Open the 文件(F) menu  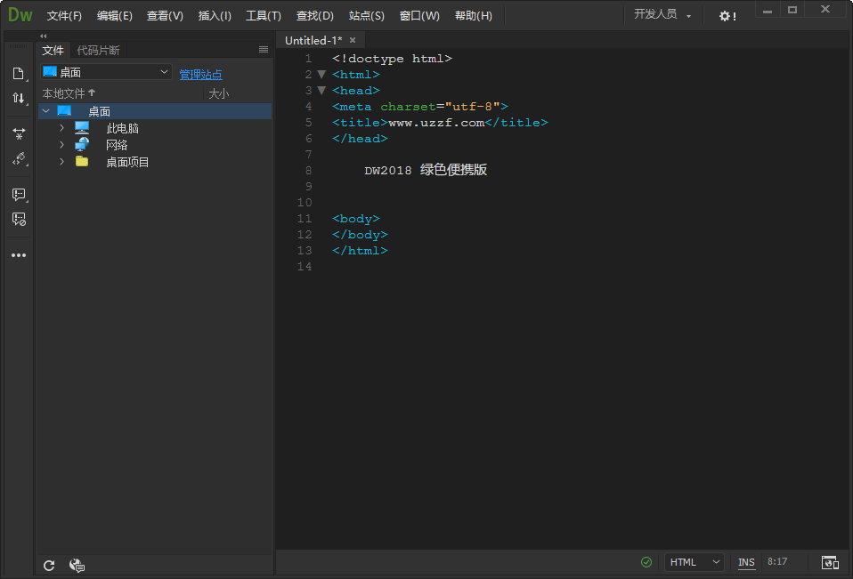tap(64, 16)
